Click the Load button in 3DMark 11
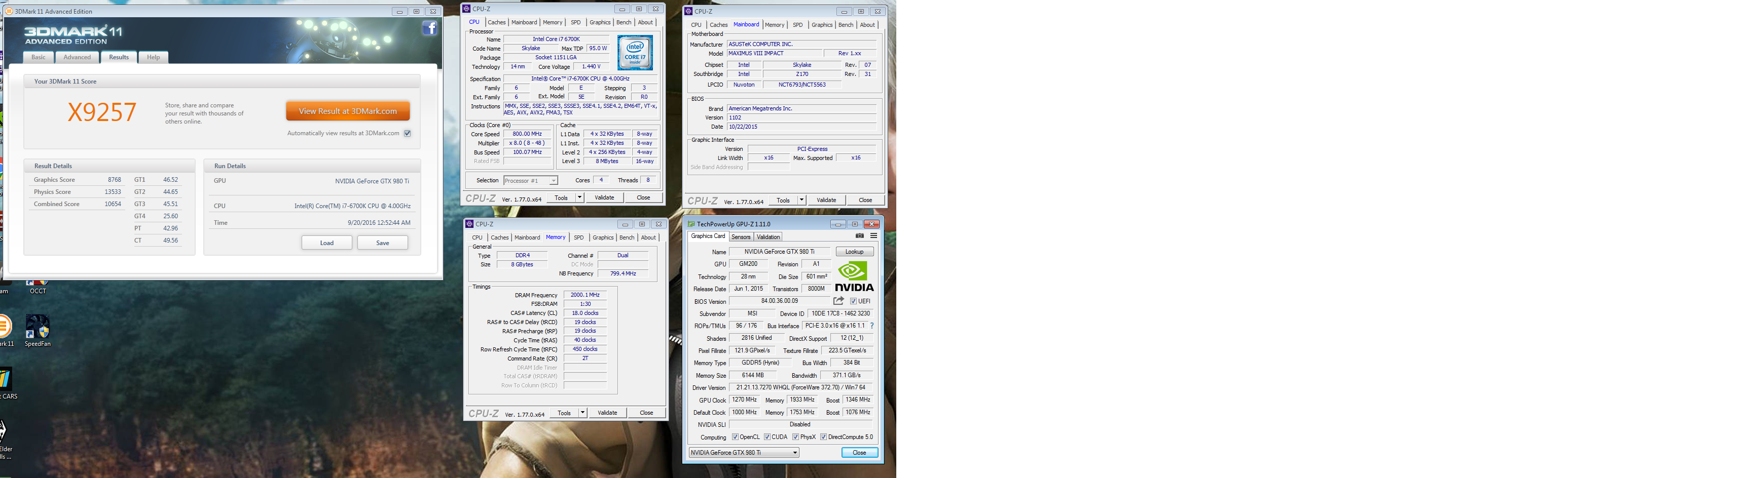 [327, 243]
